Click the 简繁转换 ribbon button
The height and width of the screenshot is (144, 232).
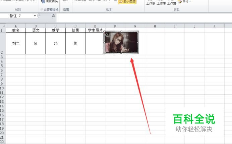pyautogui.click(x=50, y=1)
